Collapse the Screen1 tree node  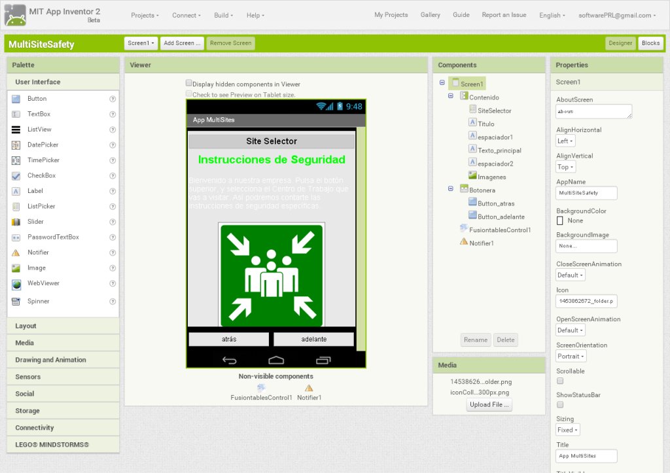click(x=442, y=82)
